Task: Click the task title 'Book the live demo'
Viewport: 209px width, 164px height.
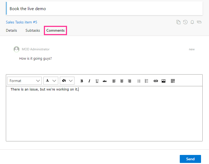Action: point(28,9)
